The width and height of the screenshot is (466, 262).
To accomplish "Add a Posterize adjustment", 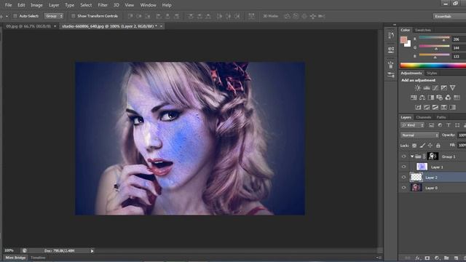I will pyautogui.click(x=427, y=107).
